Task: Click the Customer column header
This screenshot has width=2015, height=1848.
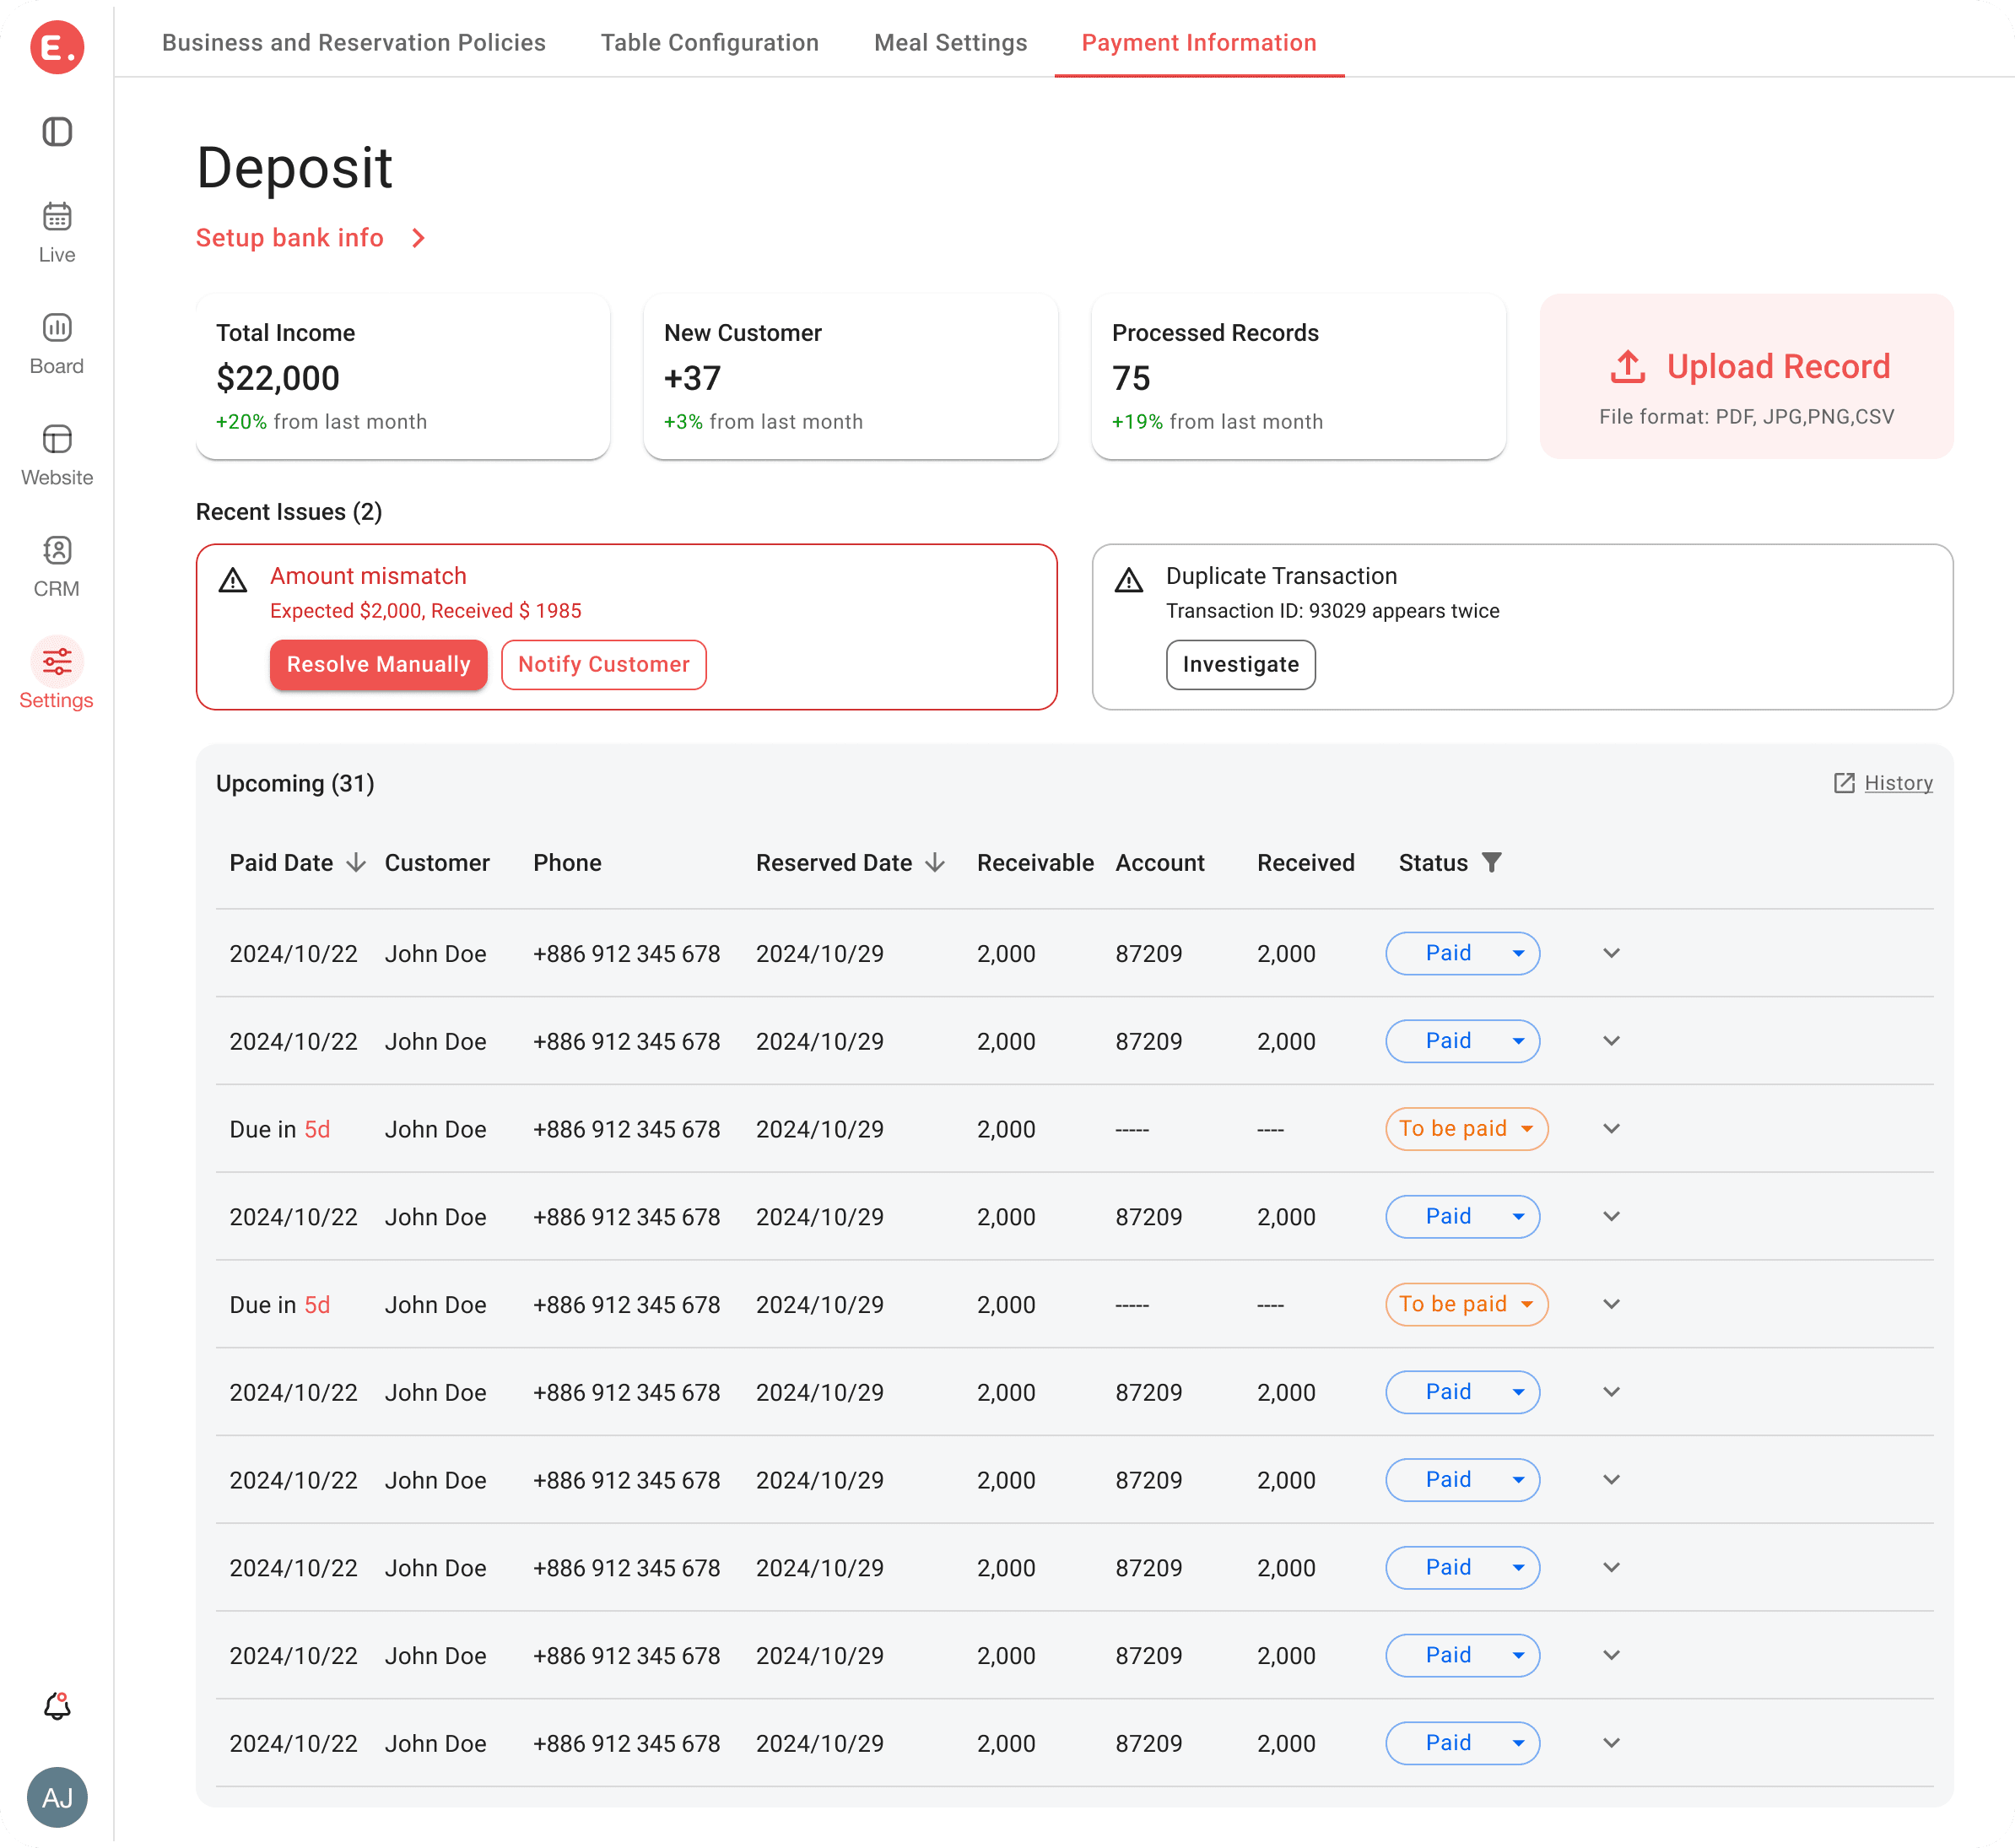Action: click(x=437, y=863)
